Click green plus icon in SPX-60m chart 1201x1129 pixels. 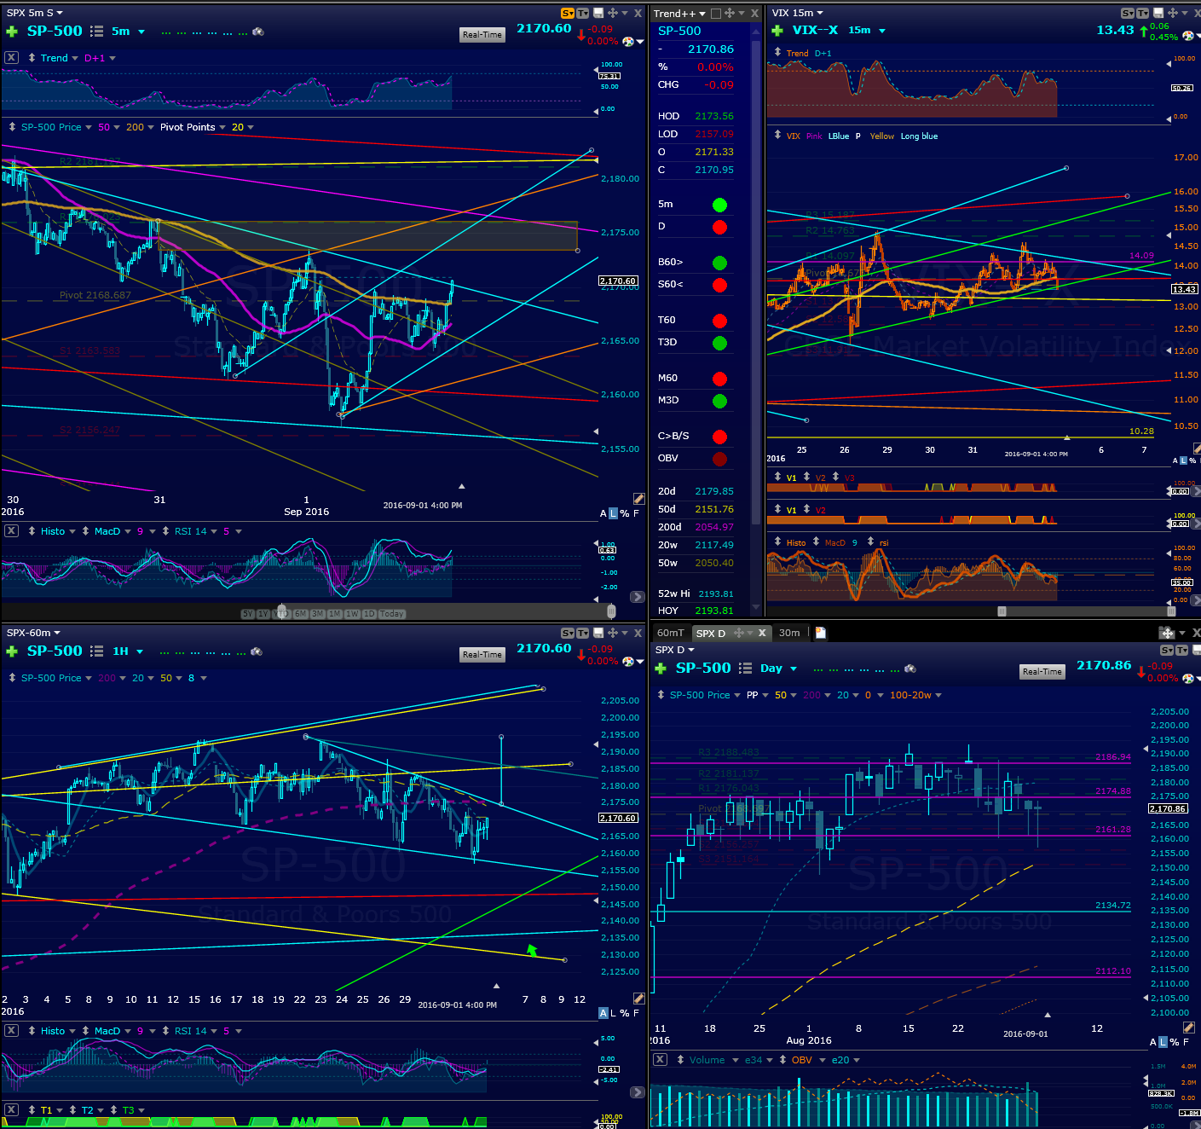click(12, 651)
